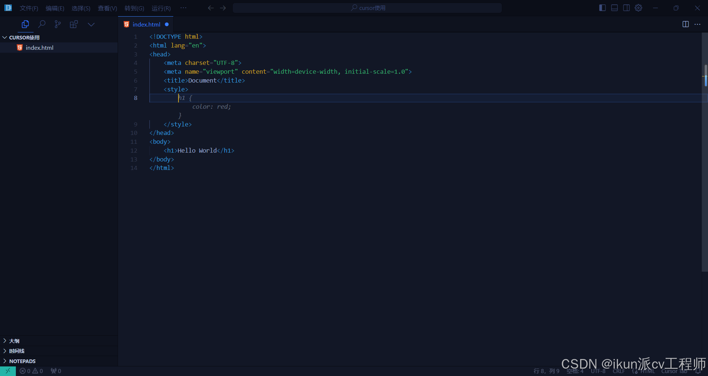
Task: Click the "viewport" attribute value
Action: (221, 72)
